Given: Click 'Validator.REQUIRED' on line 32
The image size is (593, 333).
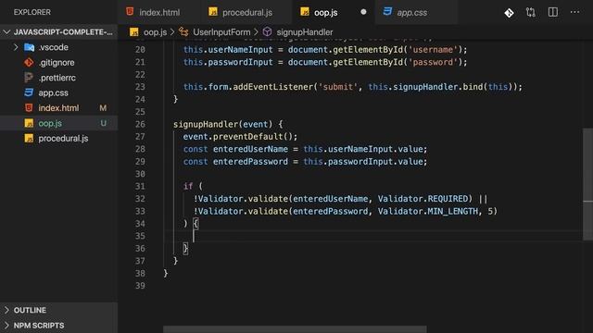Looking at the screenshot, I should [x=423, y=199].
